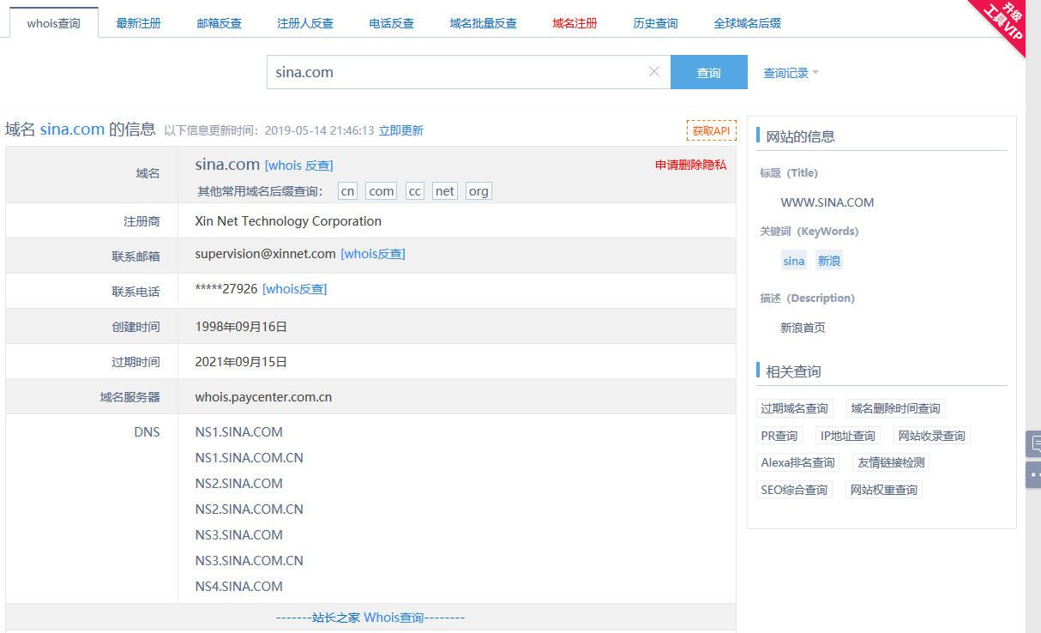Select the org domain suffix option
This screenshot has width=1041, height=633.
click(x=478, y=191)
